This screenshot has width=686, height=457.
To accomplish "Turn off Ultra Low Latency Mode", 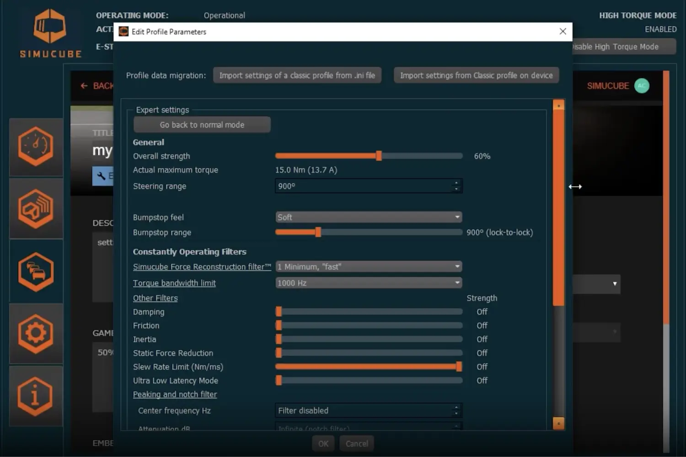I will (x=278, y=380).
